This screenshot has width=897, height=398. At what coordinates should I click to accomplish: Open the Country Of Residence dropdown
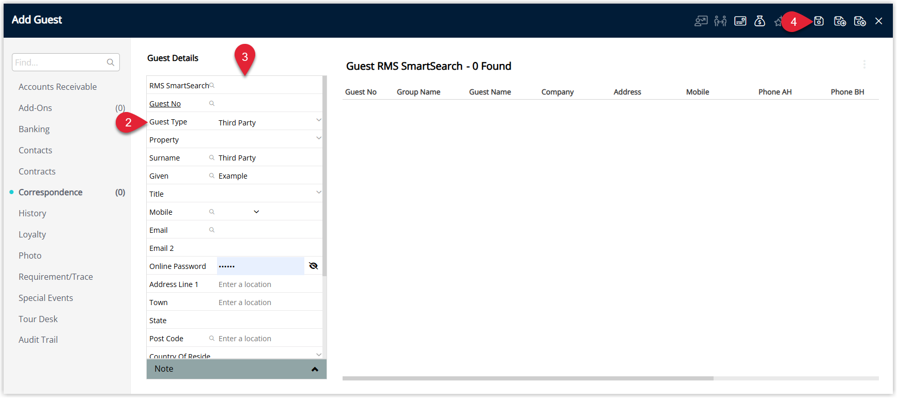319,355
